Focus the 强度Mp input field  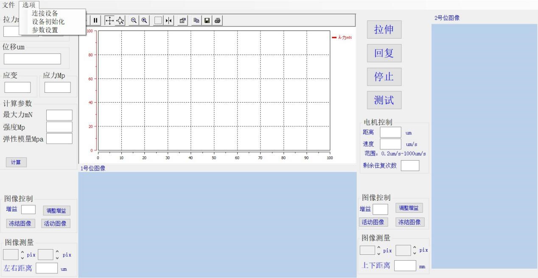pyautogui.click(x=59, y=127)
